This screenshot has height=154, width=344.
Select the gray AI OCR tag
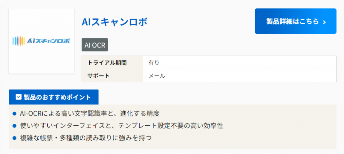click(x=95, y=45)
